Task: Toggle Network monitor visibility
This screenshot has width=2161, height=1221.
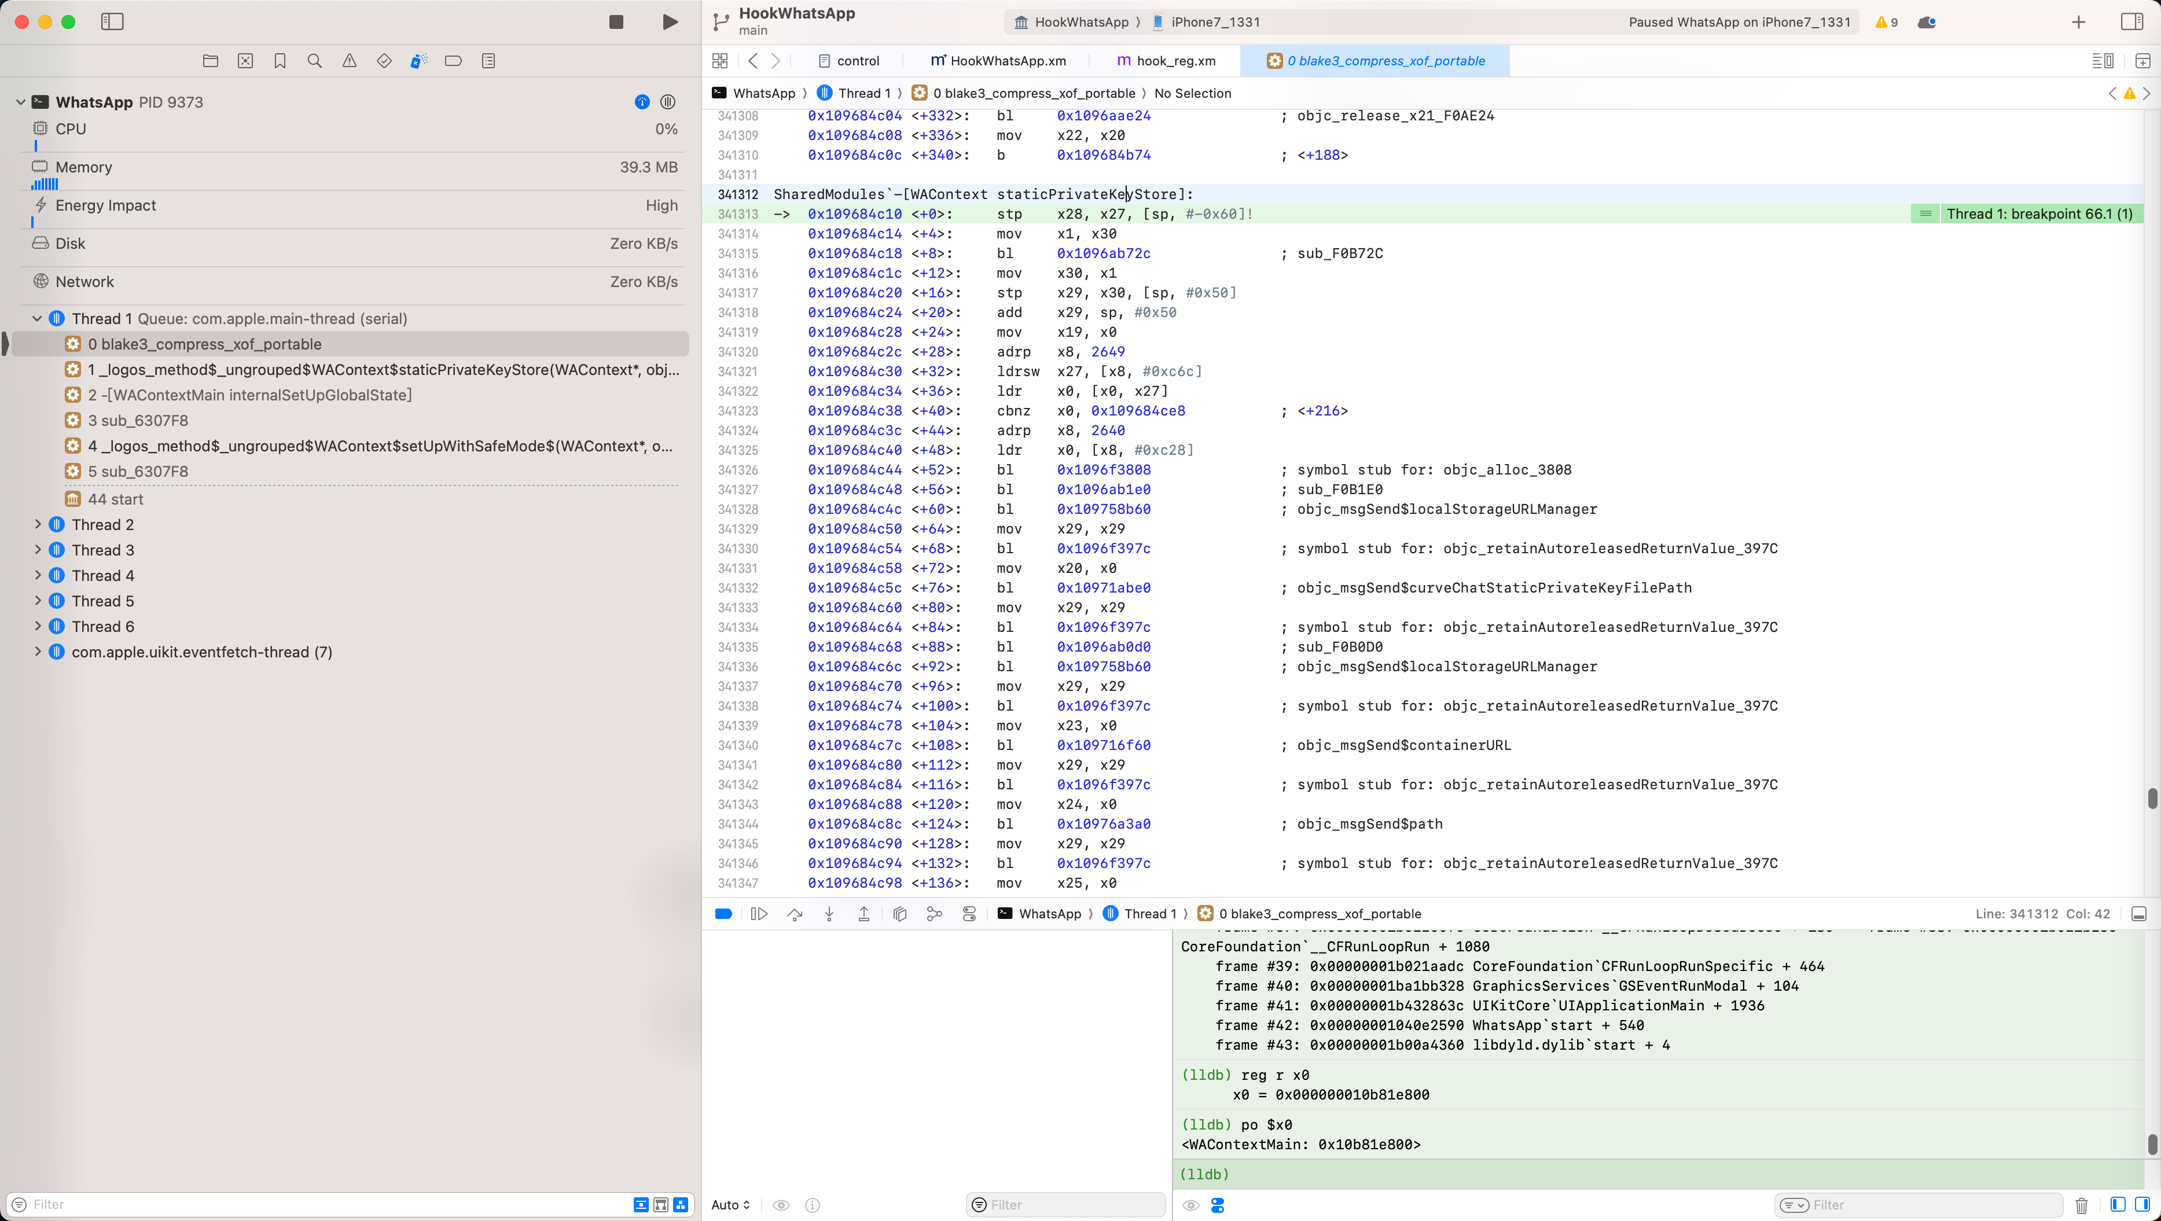Action: tap(84, 281)
